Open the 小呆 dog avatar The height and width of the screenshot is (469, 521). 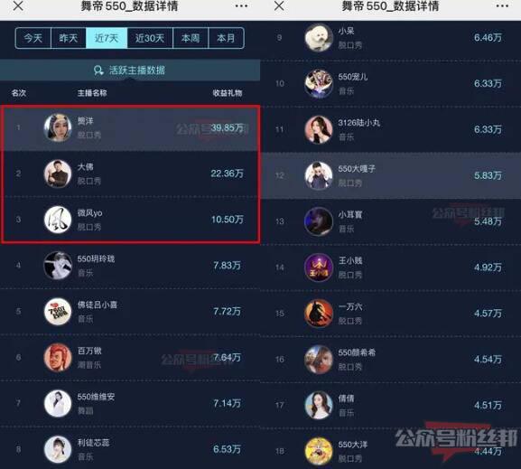(x=319, y=38)
